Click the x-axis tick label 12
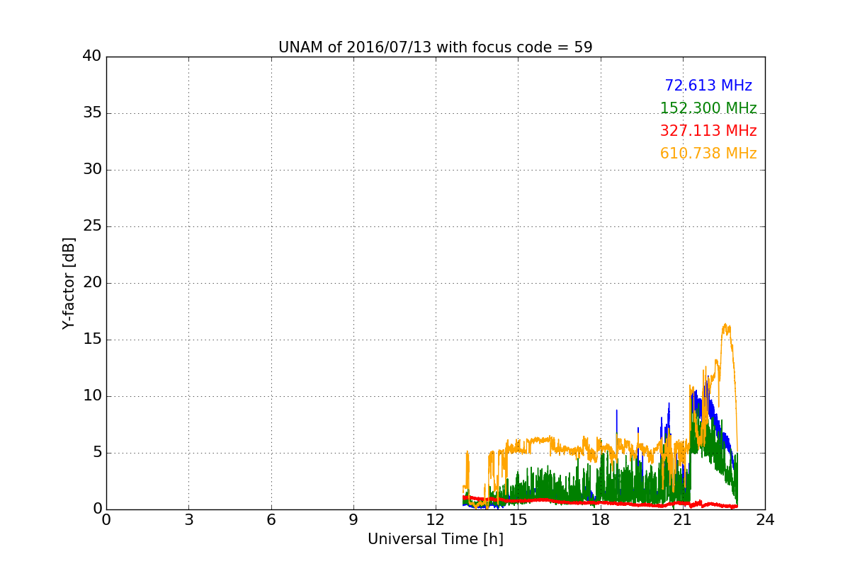This screenshot has height=566, width=850. [x=436, y=520]
